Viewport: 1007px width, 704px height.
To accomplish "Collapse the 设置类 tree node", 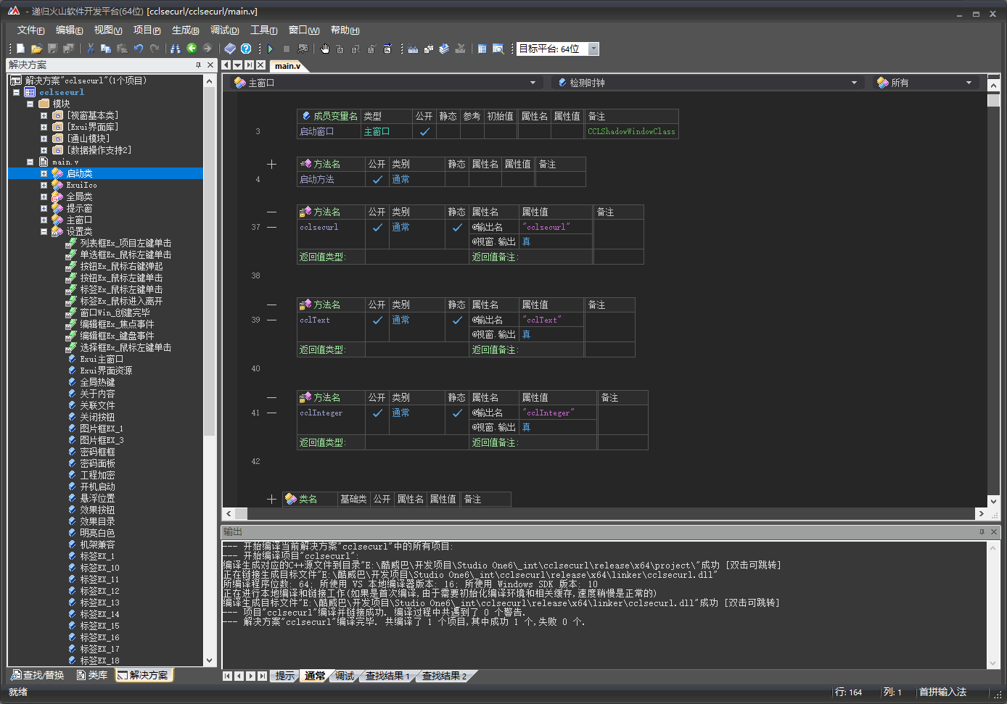I will tap(44, 231).
